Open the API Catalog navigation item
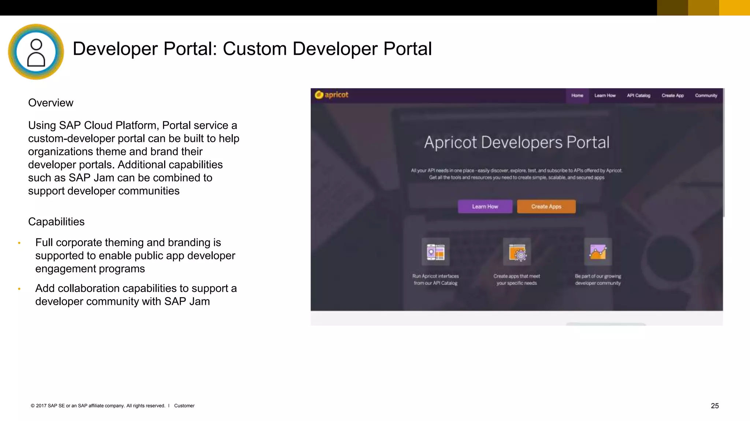The width and height of the screenshot is (750, 421). tap(639, 96)
